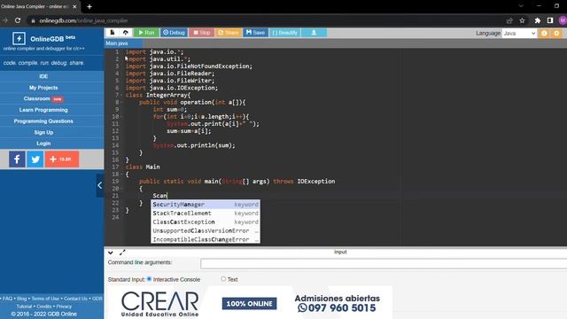The image size is (567, 319).
Task: Open the Privacy footer link
Action: coord(64,307)
